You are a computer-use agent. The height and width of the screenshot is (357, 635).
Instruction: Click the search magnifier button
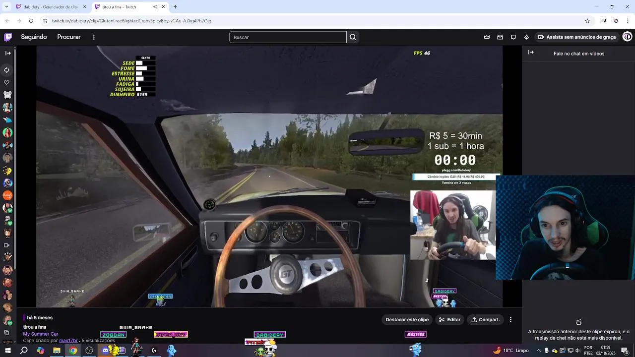click(353, 37)
